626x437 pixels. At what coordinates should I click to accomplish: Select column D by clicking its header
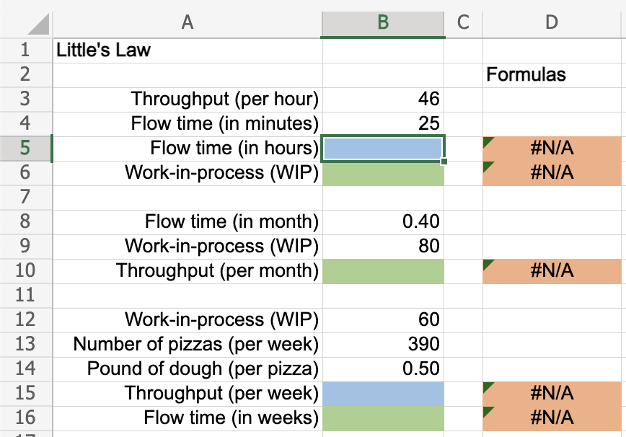coord(552,22)
